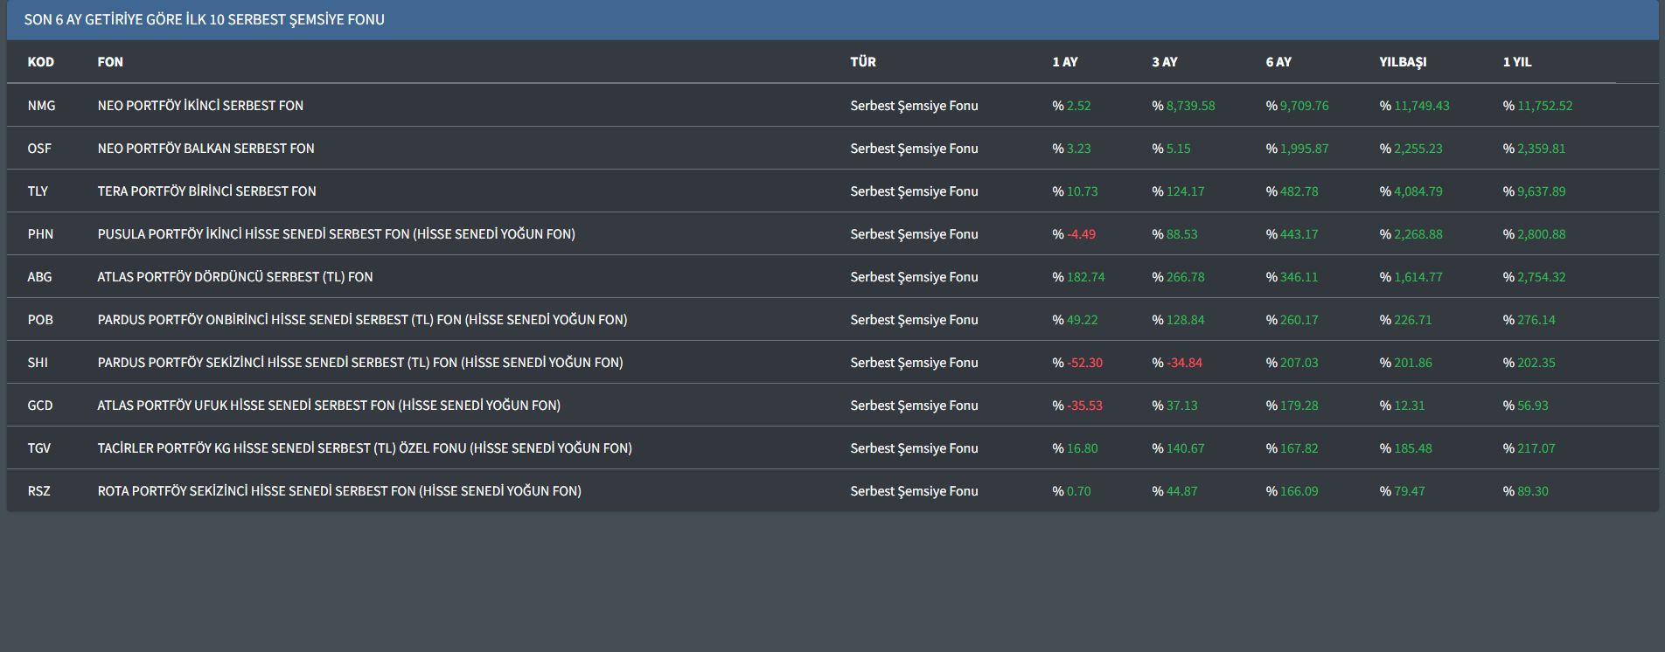The height and width of the screenshot is (652, 1665).
Task: Click the RSZ fund code
Action: click(38, 491)
